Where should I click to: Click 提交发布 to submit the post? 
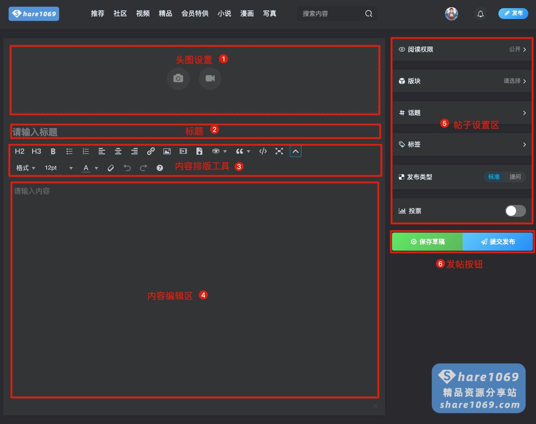(x=498, y=242)
